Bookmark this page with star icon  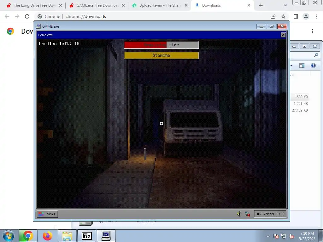283,16
